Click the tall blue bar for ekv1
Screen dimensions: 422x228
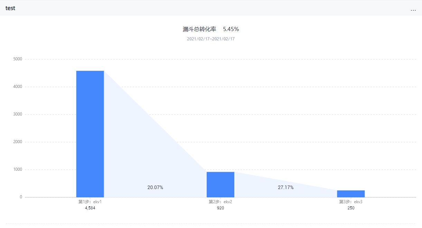click(x=90, y=134)
